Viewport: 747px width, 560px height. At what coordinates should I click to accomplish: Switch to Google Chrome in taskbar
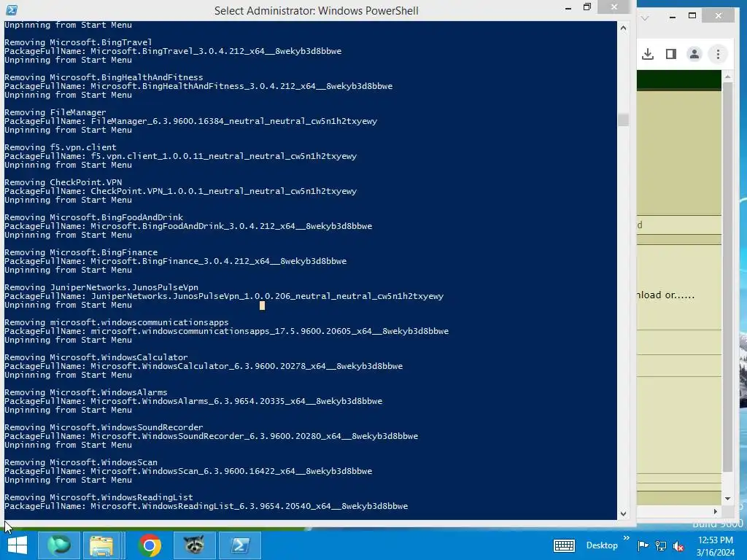(149, 545)
